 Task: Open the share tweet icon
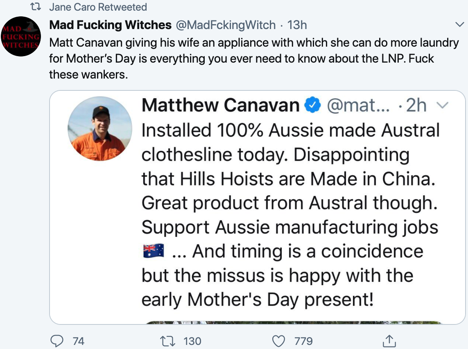click(x=389, y=340)
